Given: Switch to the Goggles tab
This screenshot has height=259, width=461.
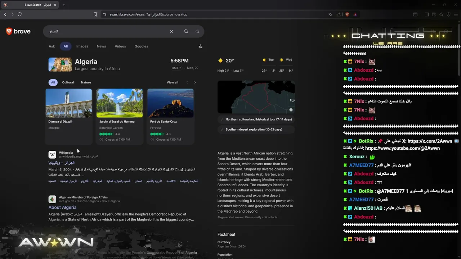Looking at the screenshot, I should [141, 46].
